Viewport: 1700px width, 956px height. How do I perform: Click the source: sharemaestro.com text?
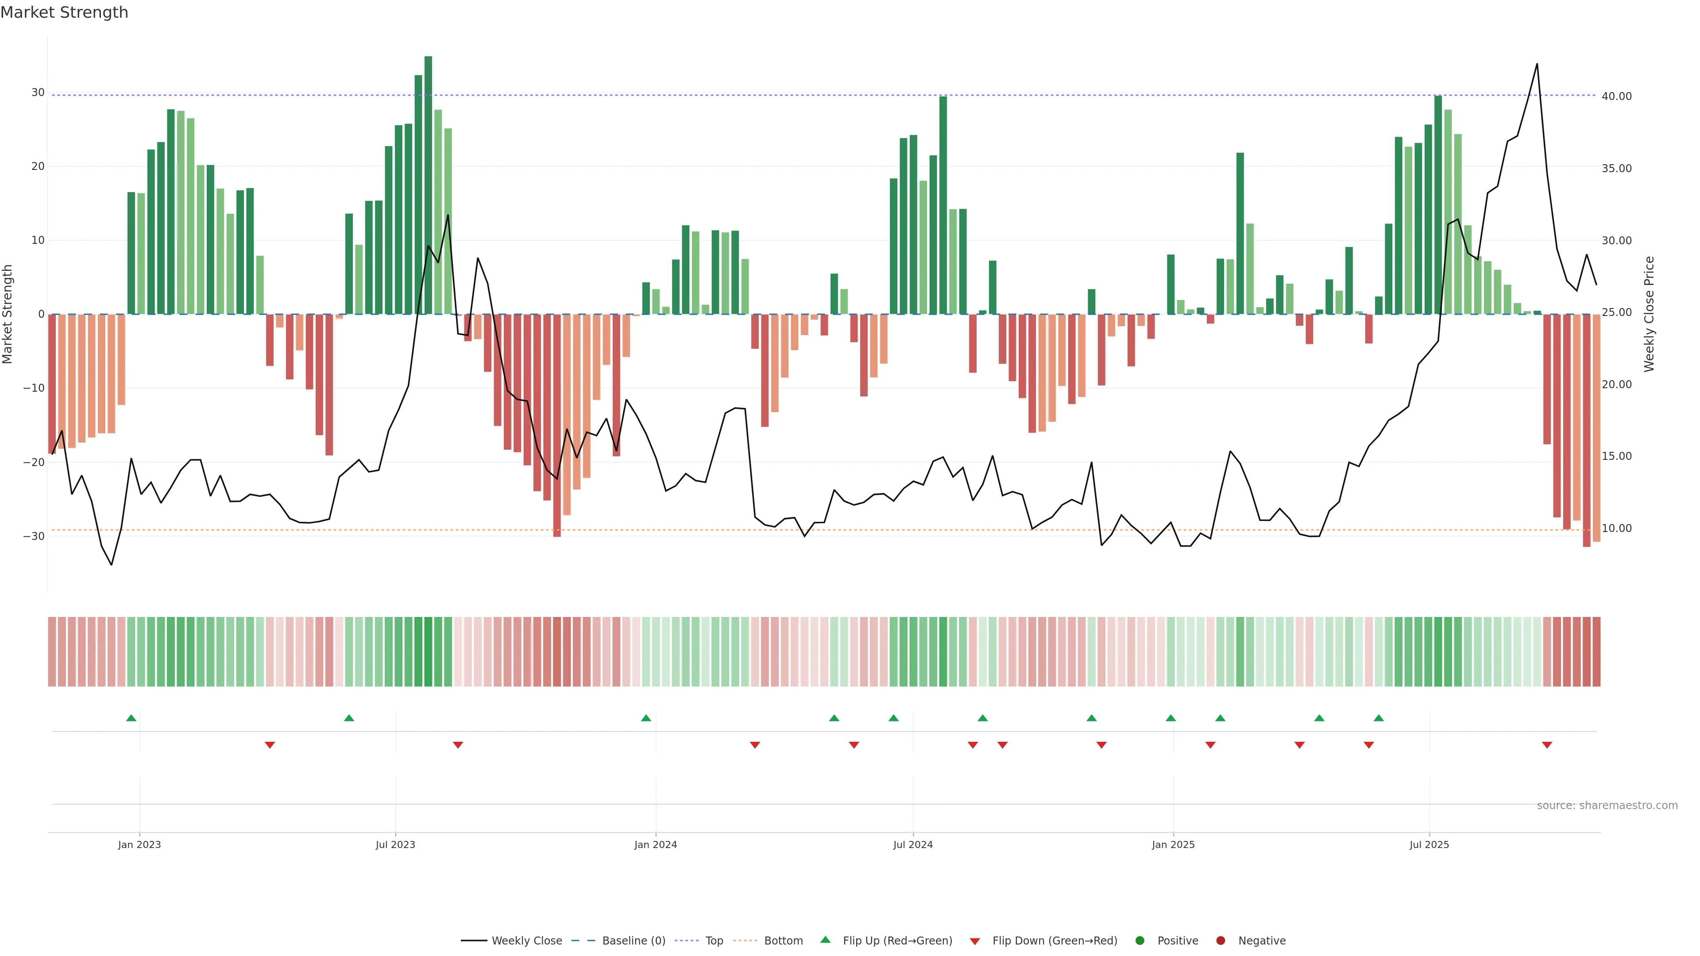[x=1607, y=806]
